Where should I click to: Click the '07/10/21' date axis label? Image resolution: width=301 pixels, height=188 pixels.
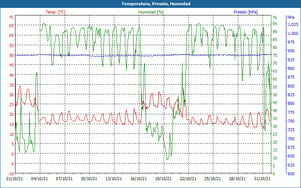[64, 179]
